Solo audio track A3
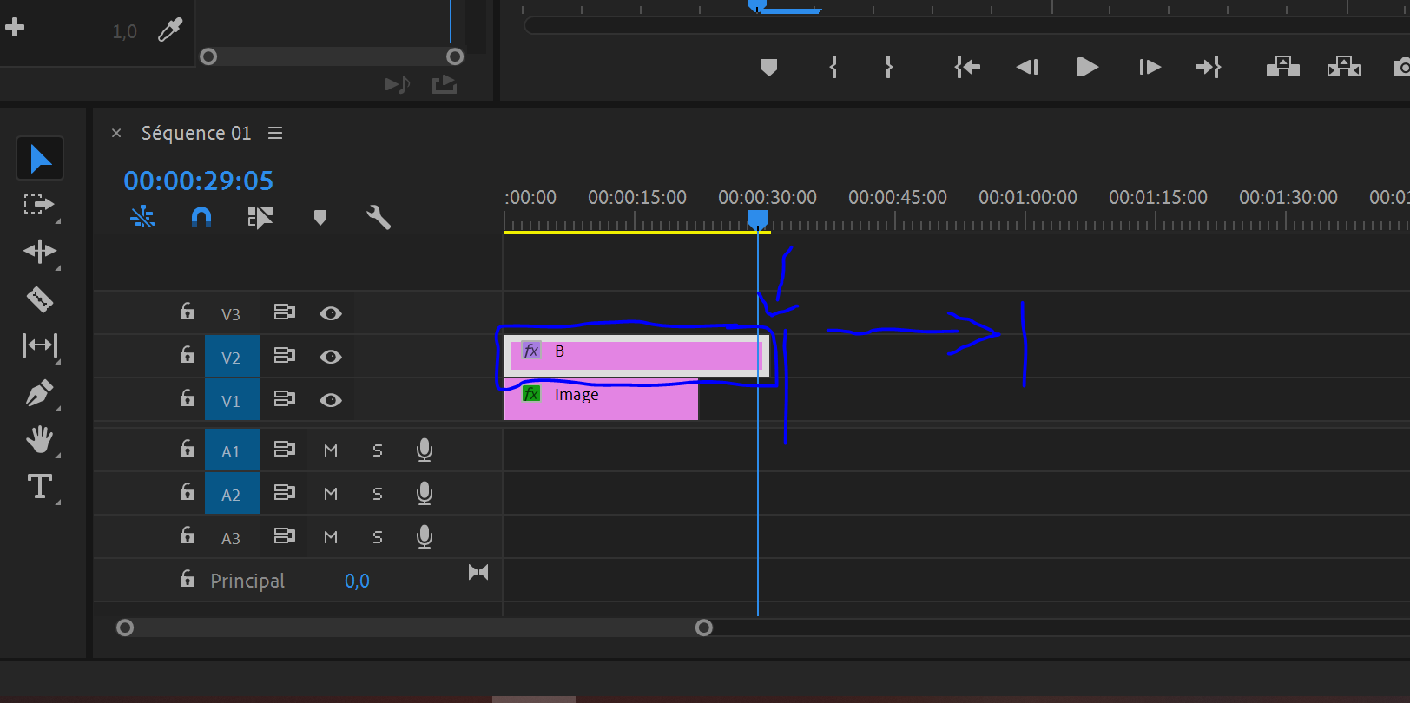Viewport: 1410px width, 703px height. (x=378, y=537)
